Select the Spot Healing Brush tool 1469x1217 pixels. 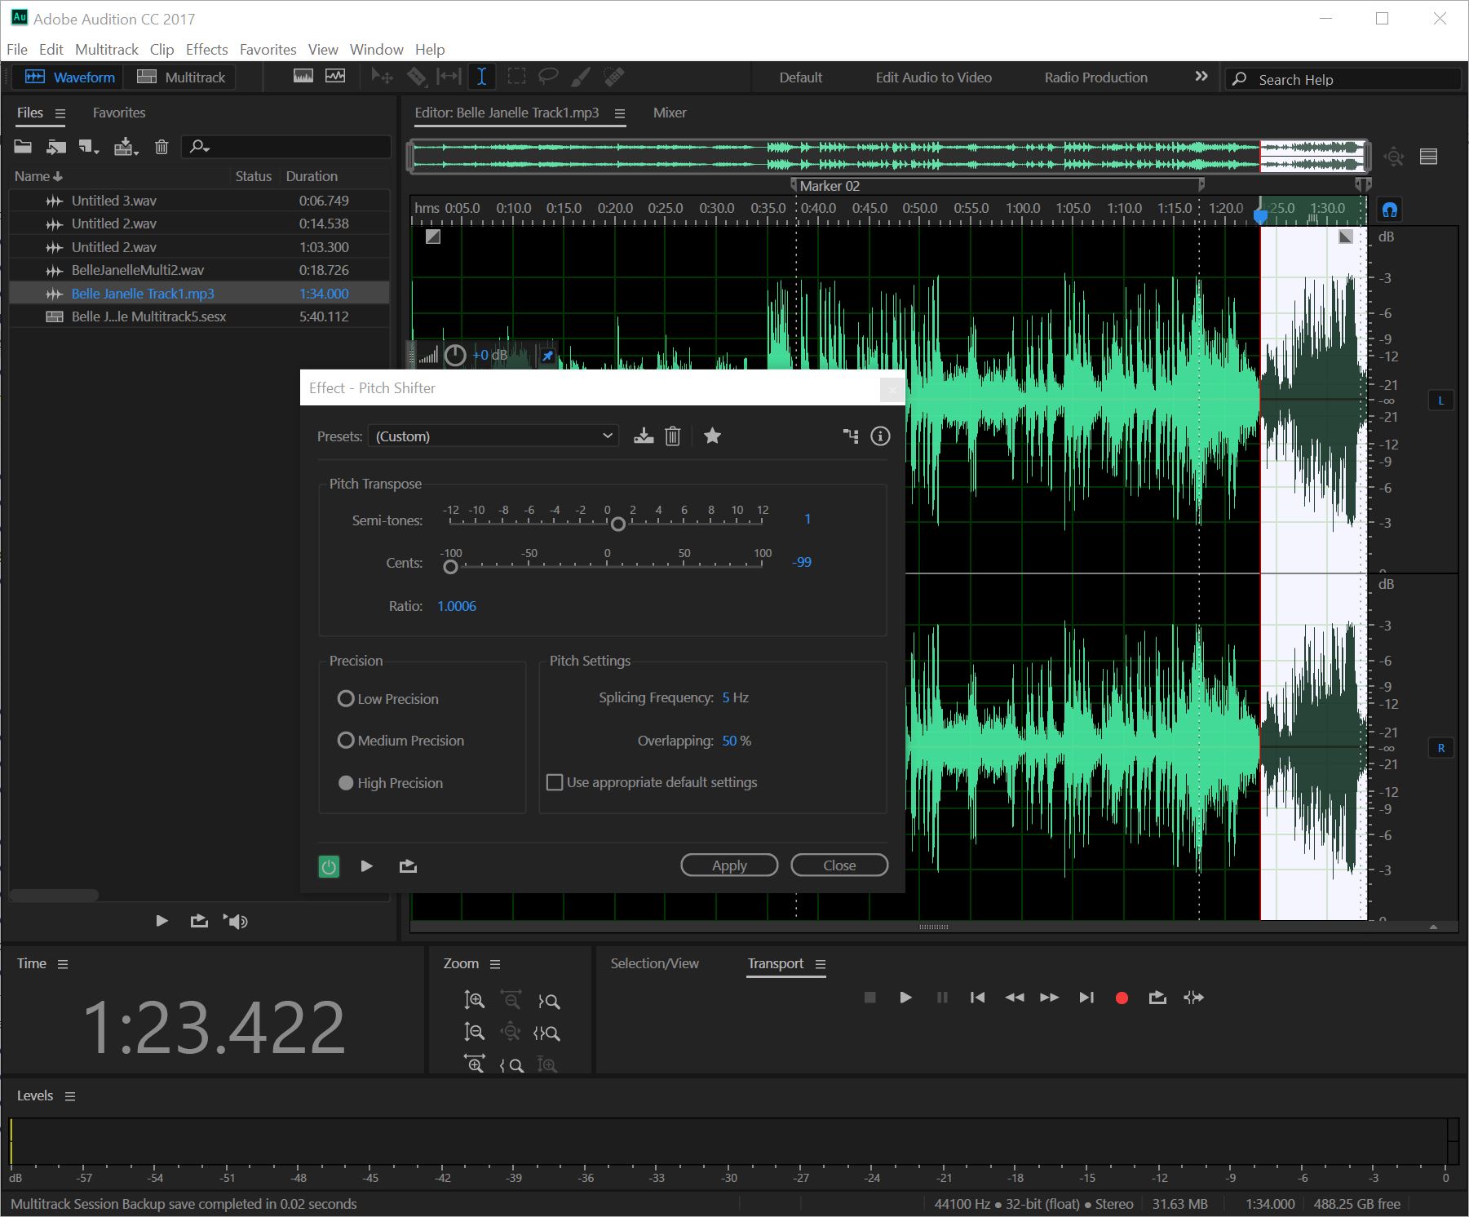coord(613,77)
